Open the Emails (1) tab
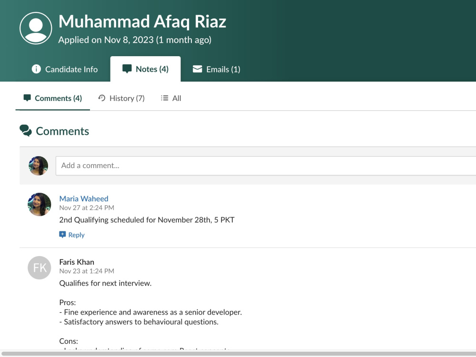Image resolution: width=476 pixels, height=357 pixels. tap(217, 69)
